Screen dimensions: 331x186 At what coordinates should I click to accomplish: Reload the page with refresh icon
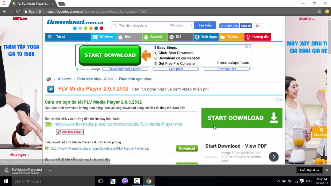click(18, 11)
